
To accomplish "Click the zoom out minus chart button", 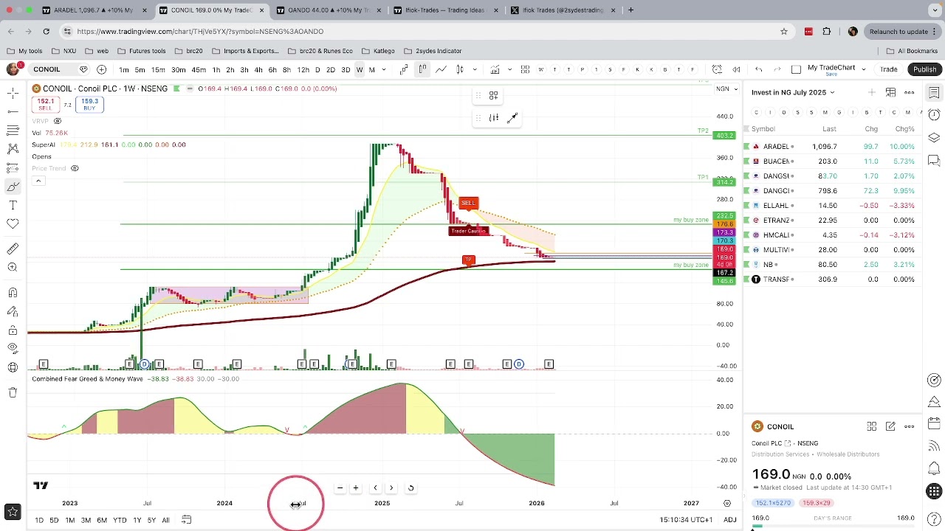I will 340,487.
